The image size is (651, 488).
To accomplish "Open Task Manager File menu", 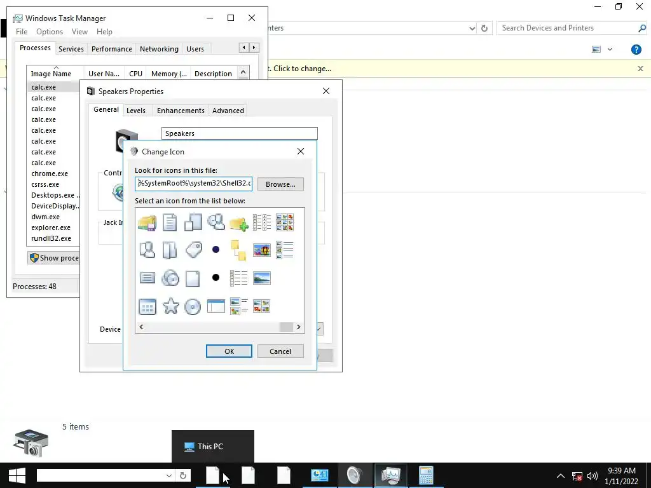I will point(22,32).
